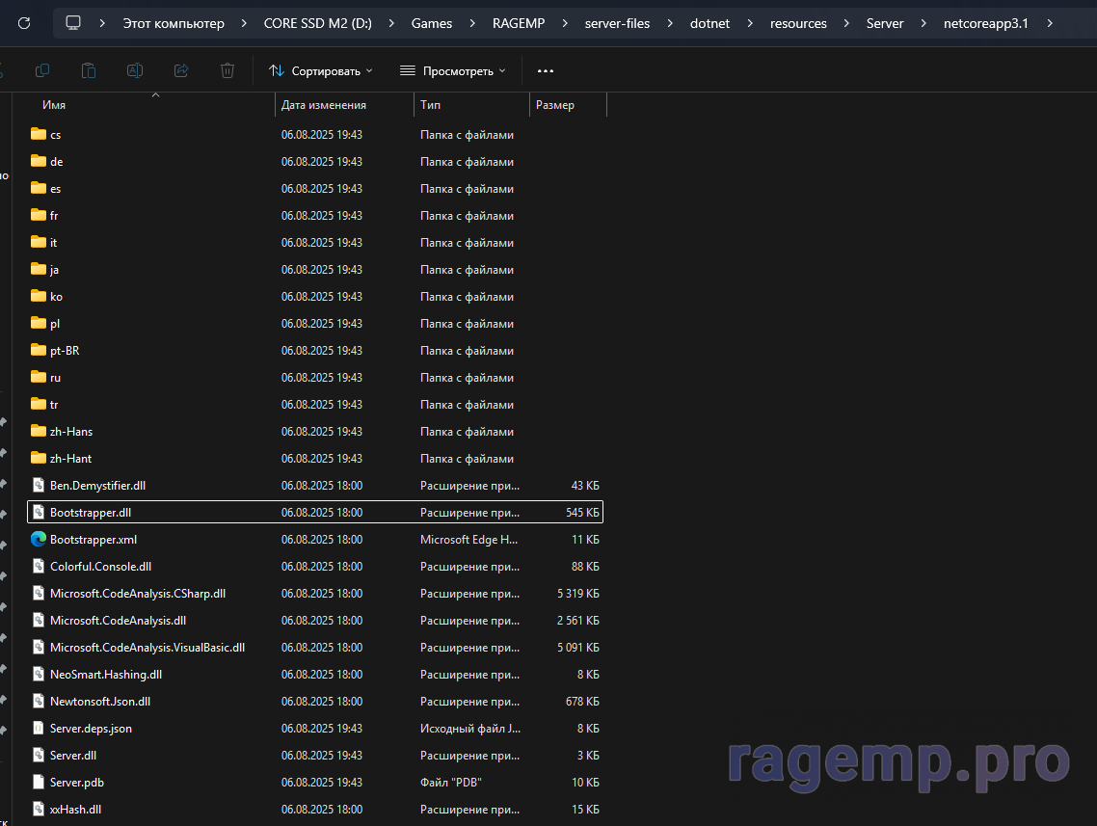Select the Bootstrapper.dll file name
This screenshot has height=826, width=1097.
click(91, 513)
